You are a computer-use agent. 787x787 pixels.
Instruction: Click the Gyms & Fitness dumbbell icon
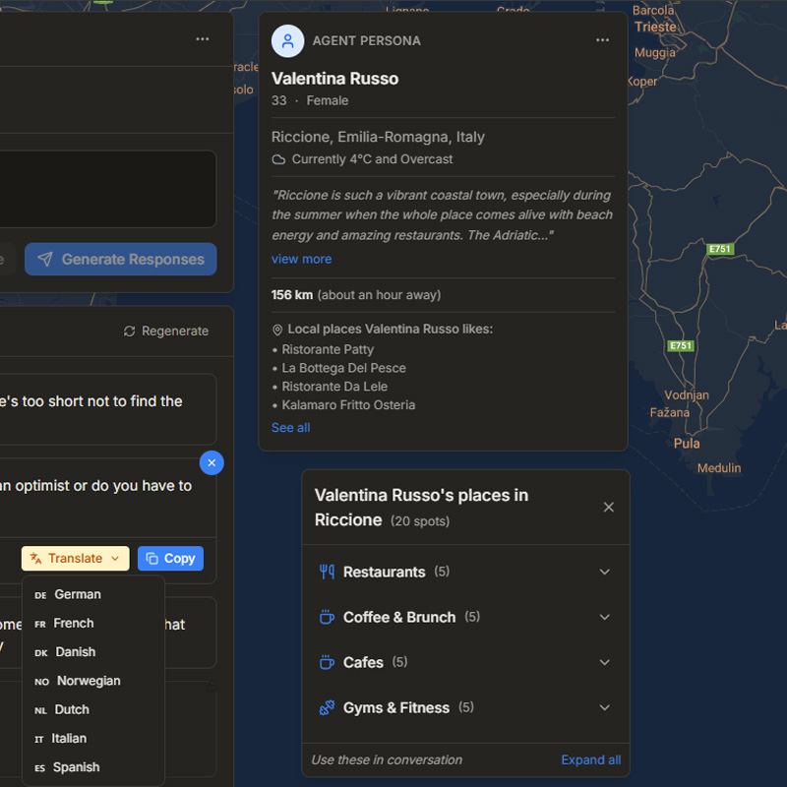click(x=327, y=707)
